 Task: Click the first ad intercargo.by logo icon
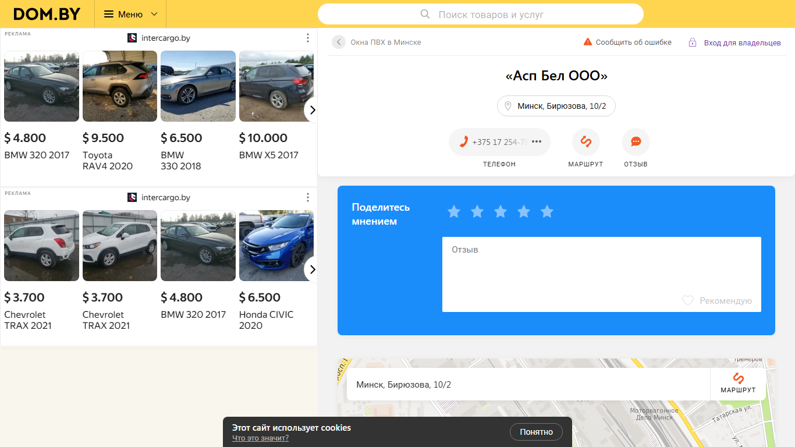pyautogui.click(x=132, y=38)
